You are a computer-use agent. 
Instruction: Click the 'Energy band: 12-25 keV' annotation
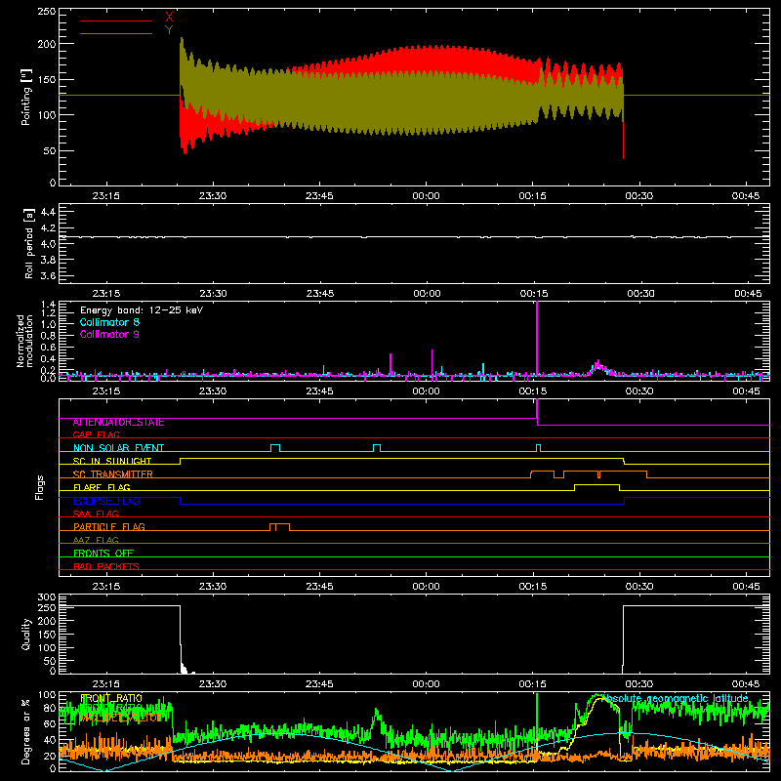coord(142,310)
